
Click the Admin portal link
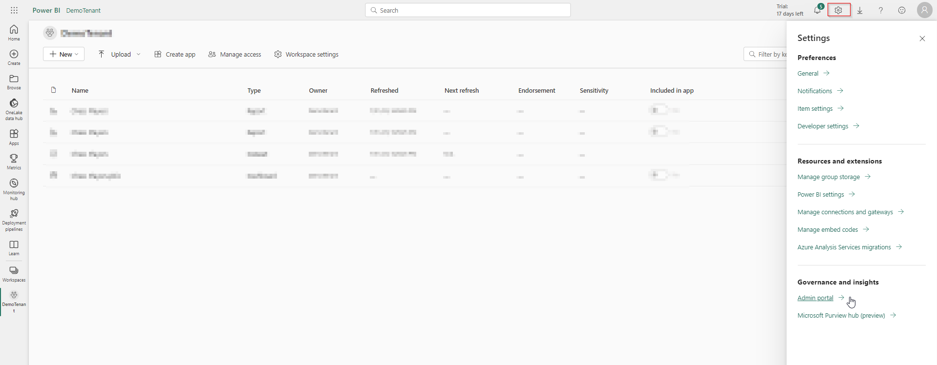(x=815, y=298)
